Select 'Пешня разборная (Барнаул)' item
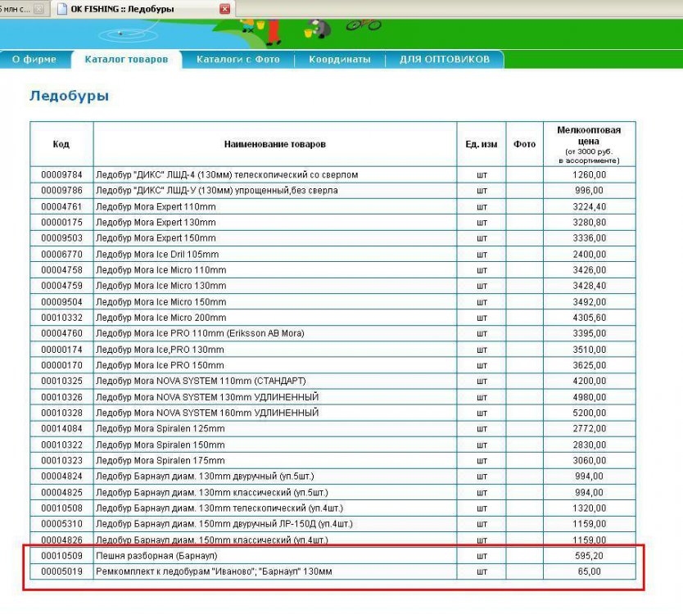This screenshot has width=683, height=614. coord(156,556)
